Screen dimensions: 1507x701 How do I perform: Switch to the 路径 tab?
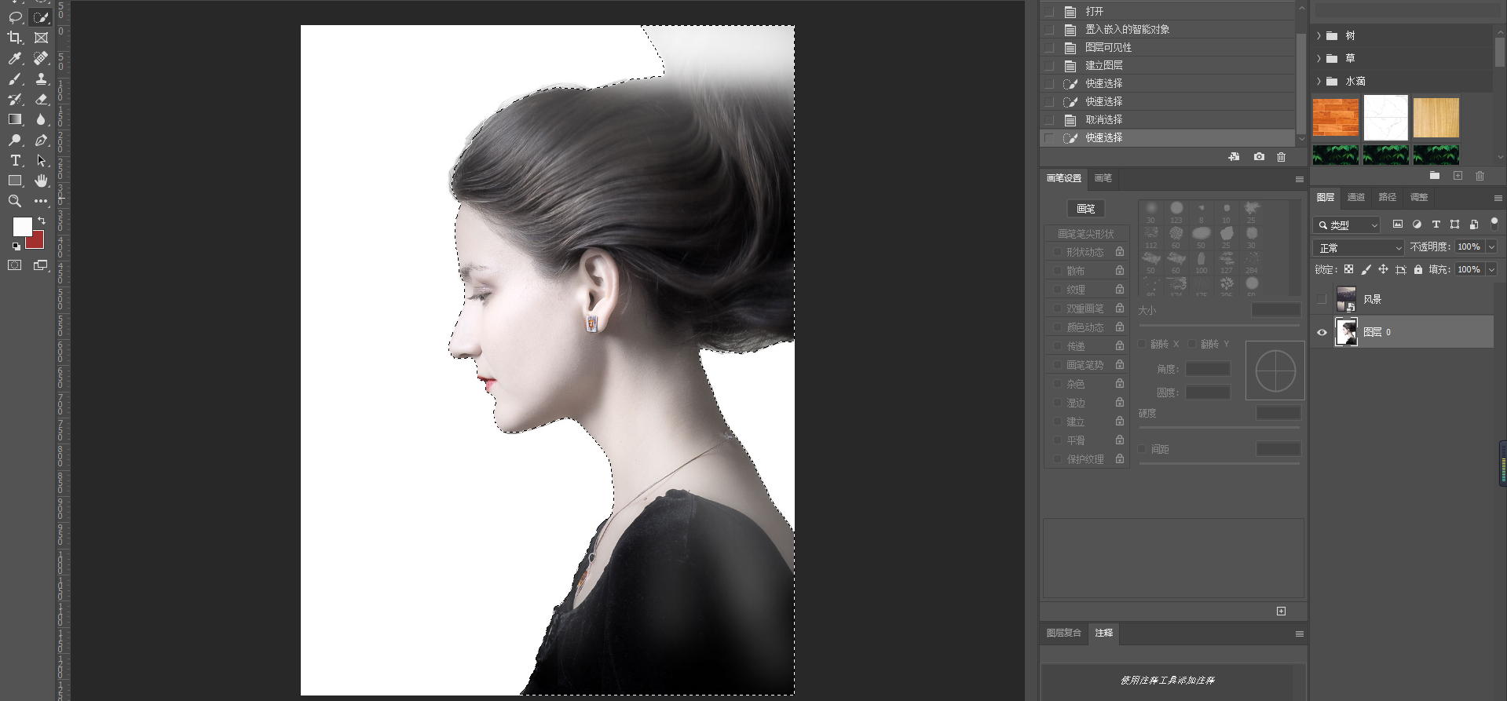point(1388,197)
